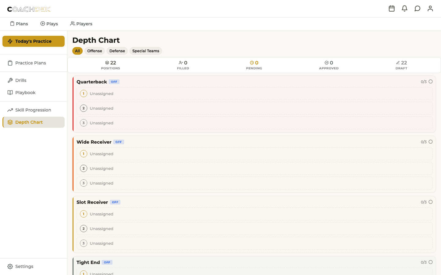
Task: Open notifications via the bell icon
Action: (x=405, y=9)
